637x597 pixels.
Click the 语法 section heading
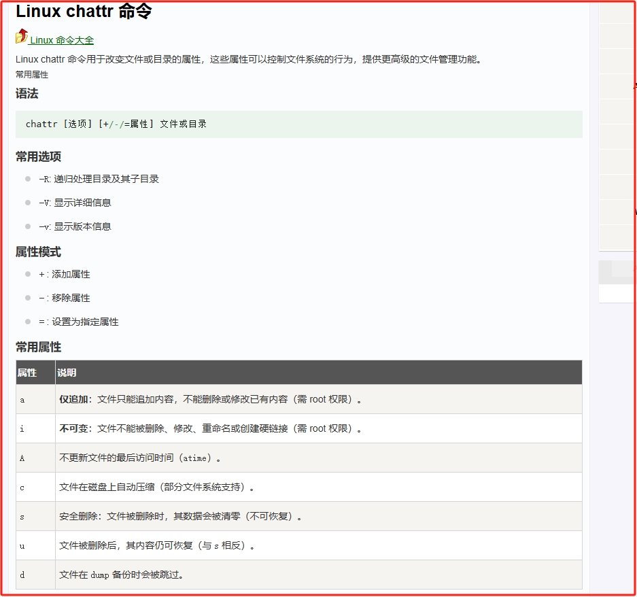(x=27, y=93)
